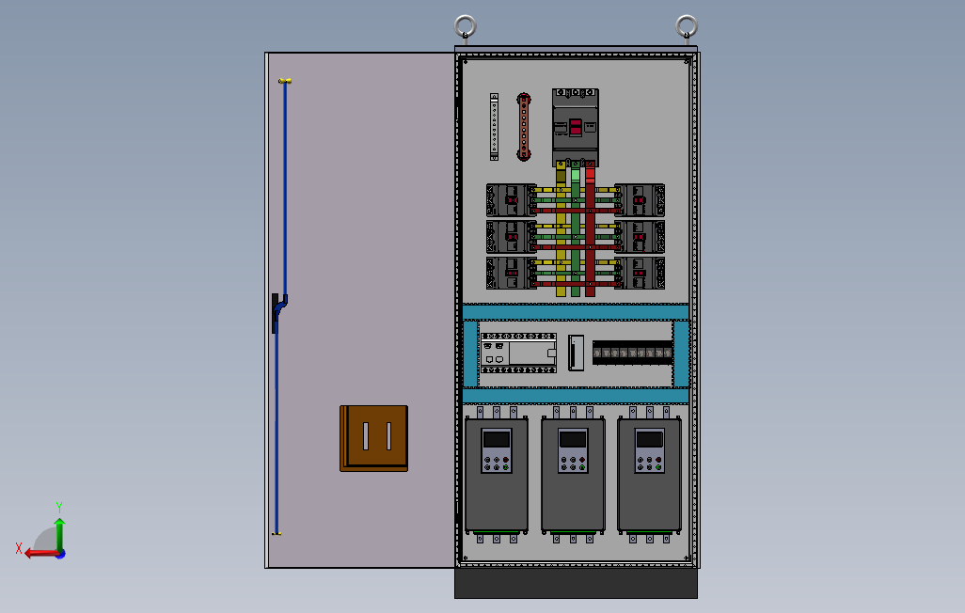The width and height of the screenshot is (965, 613).
Task: Select the bottom breaker in the left column
Action: click(511, 274)
